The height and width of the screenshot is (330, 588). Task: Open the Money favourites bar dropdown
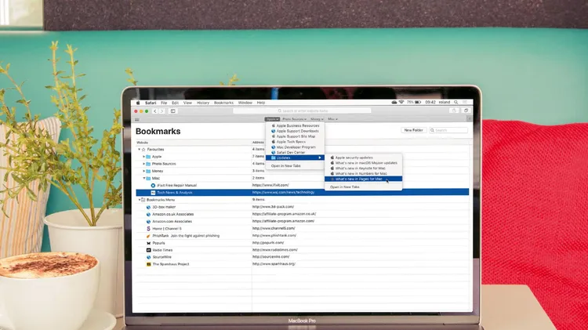(x=317, y=119)
